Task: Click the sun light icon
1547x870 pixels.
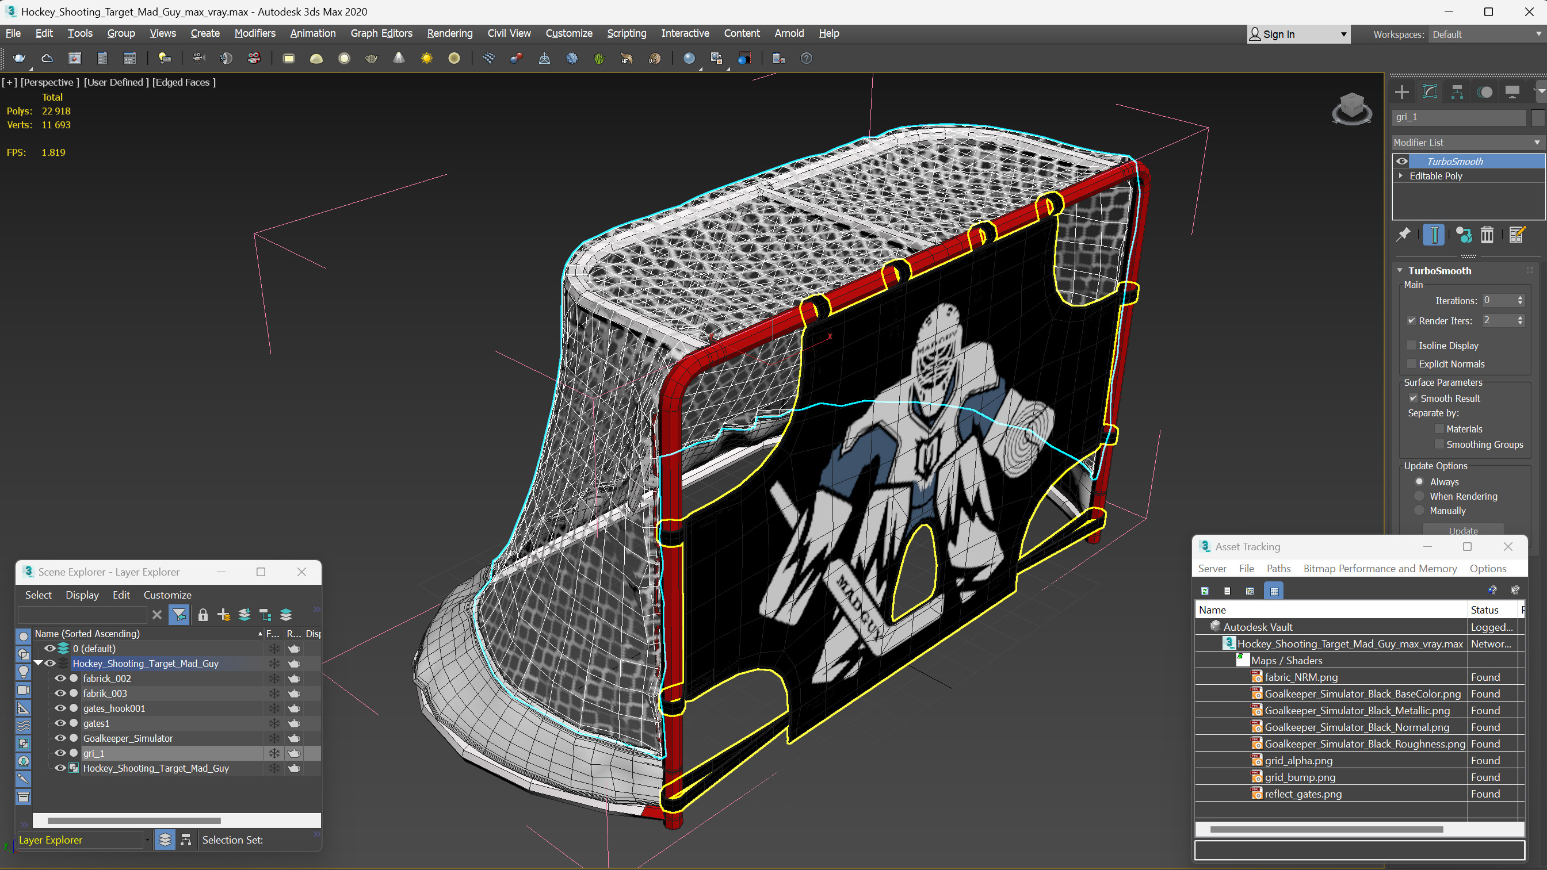Action: (x=427, y=58)
